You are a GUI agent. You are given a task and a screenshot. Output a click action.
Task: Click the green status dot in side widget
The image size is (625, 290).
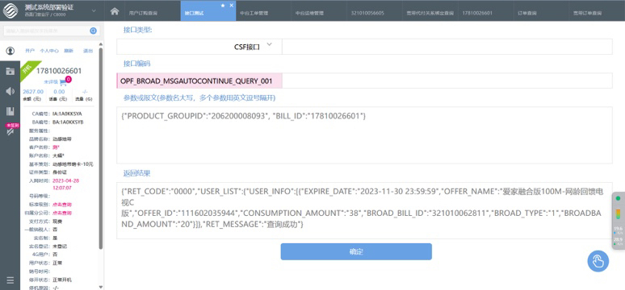click(619, 198)
